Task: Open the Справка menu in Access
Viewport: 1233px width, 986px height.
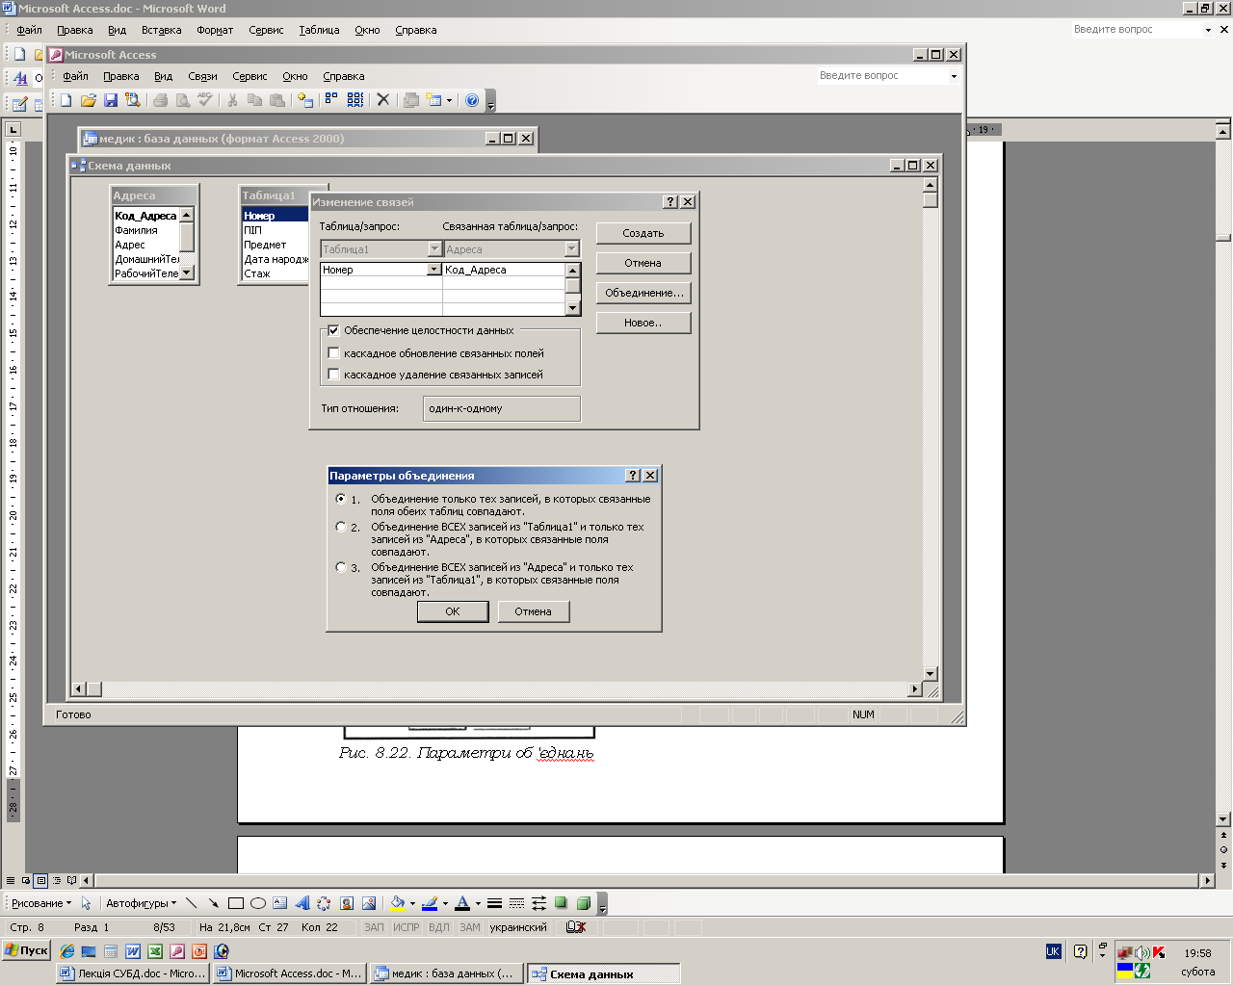Action: pos(343,76)
